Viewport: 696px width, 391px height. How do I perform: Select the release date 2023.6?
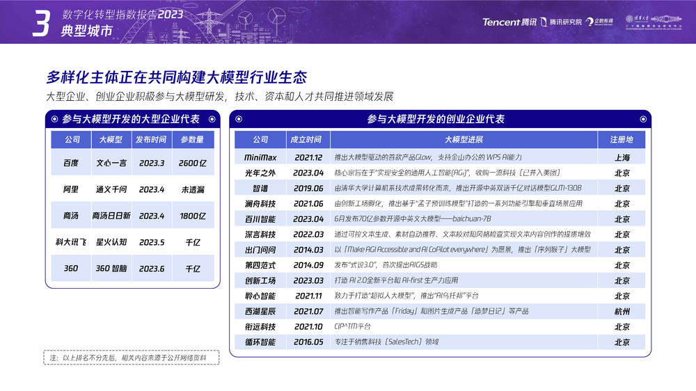tap(152, 269)
